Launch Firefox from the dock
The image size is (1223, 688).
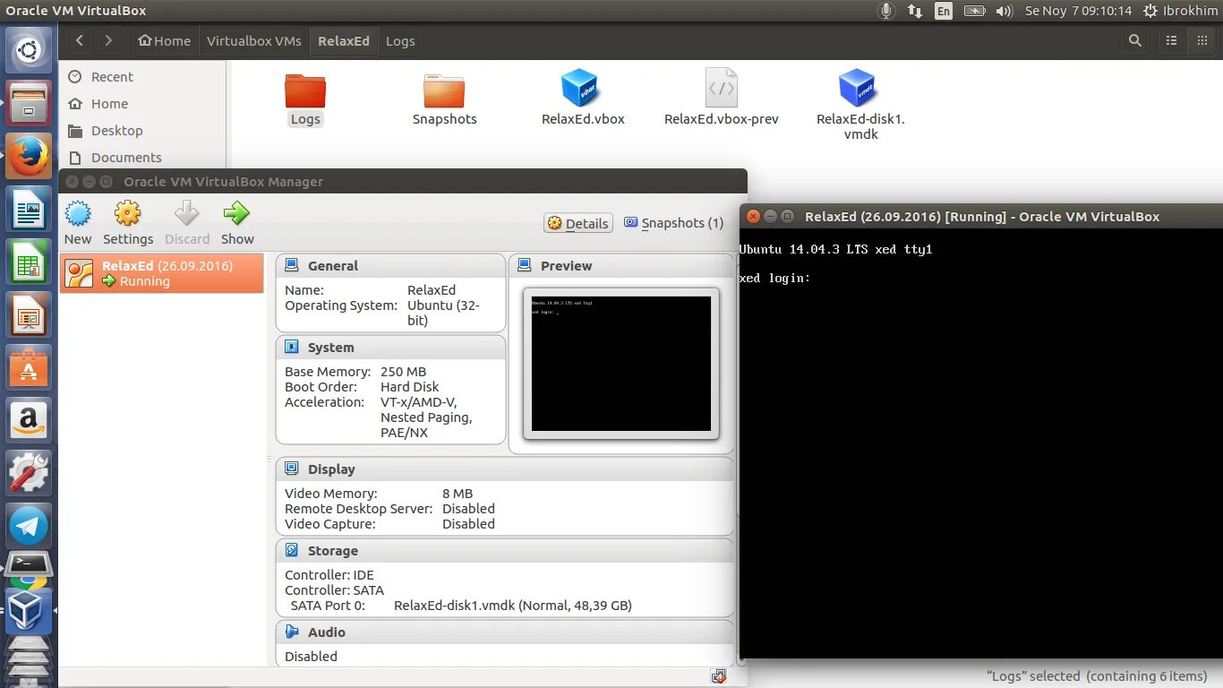pyautogui.click(x=29, y=157)
